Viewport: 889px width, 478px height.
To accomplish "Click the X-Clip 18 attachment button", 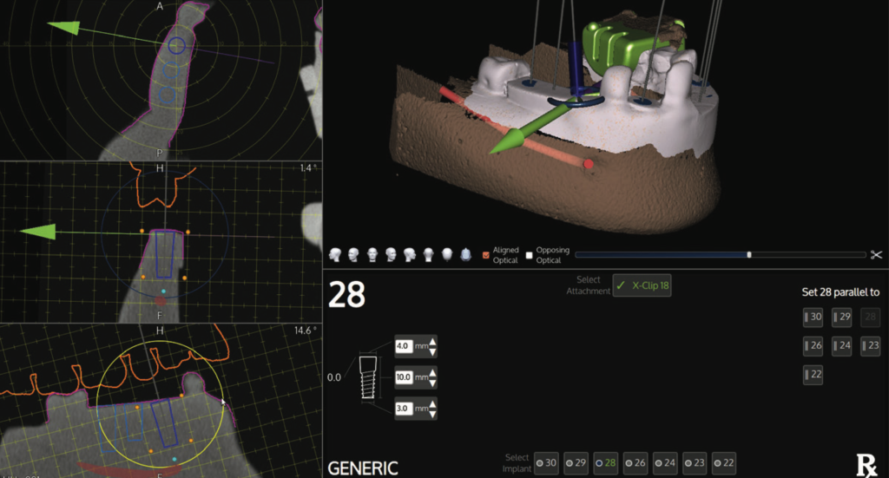I will (x=642, y=285).
